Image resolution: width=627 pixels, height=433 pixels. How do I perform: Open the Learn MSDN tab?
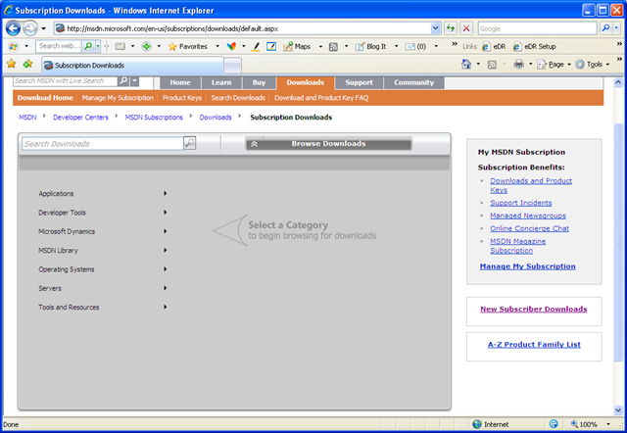pyautogui.click(x=221, y=82)
